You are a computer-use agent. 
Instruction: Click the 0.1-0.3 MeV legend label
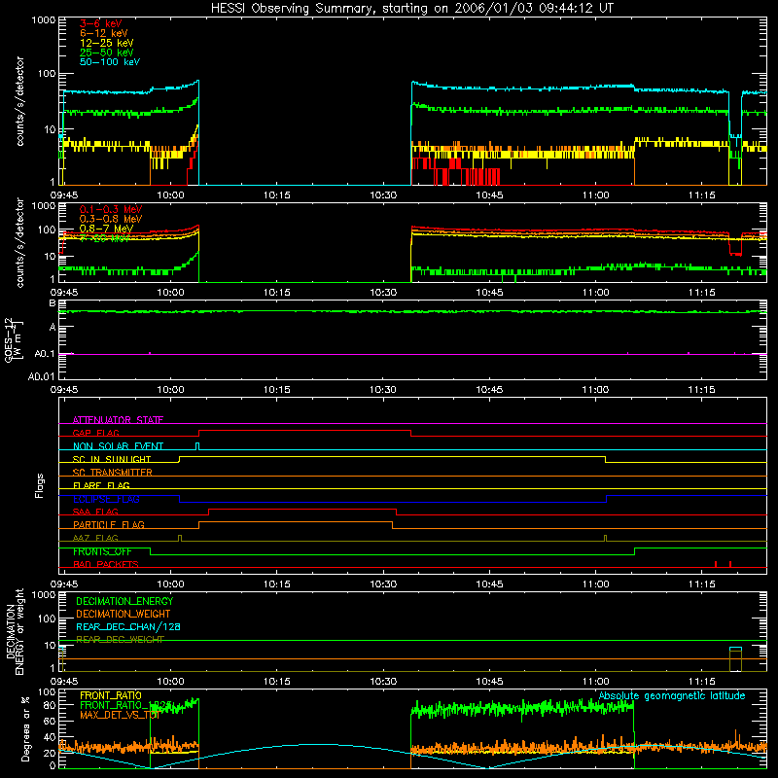pos(111,209)
